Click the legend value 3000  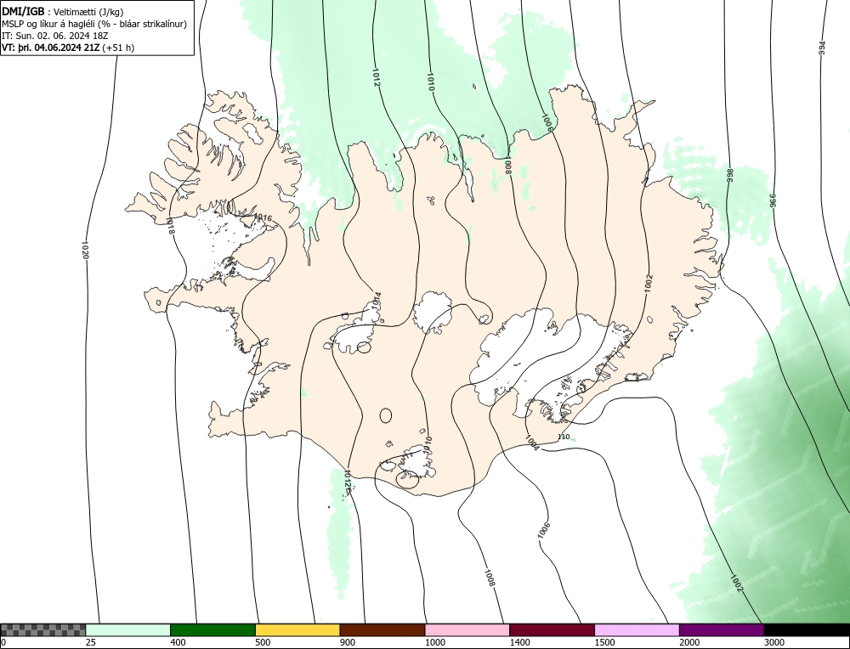coord(774,642)
